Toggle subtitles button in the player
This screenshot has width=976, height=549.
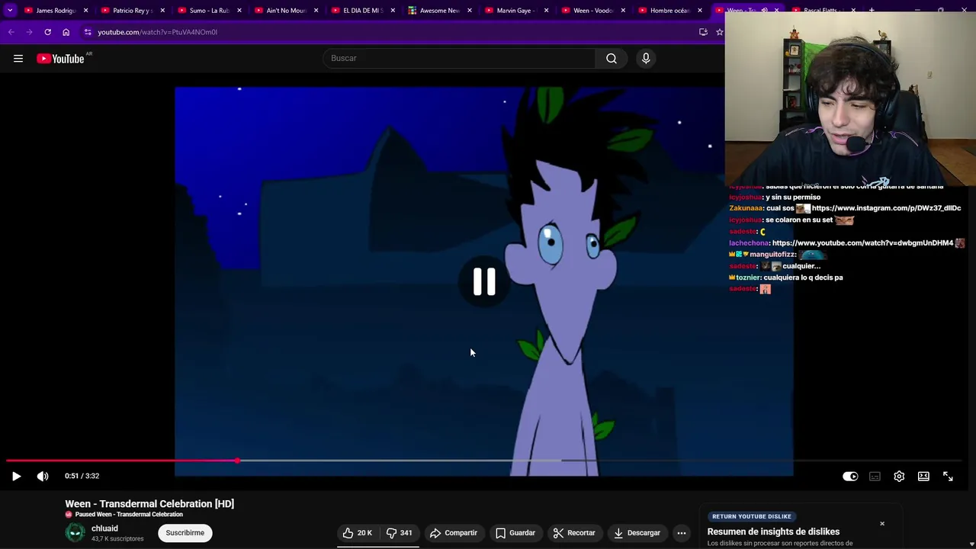[x=875, y=476]
